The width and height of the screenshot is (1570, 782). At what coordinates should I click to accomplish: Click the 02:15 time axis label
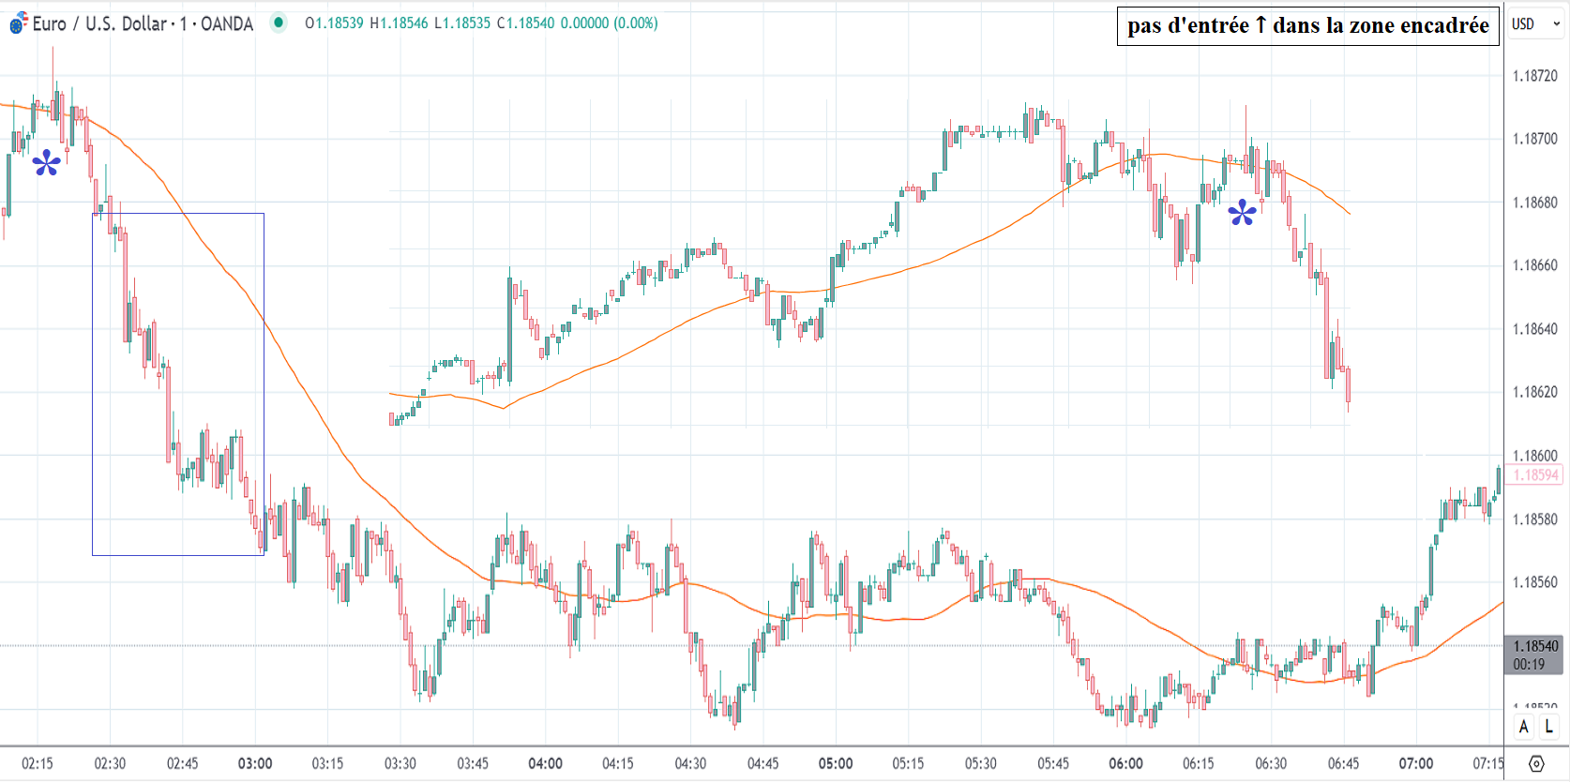[x=38, y=763]
